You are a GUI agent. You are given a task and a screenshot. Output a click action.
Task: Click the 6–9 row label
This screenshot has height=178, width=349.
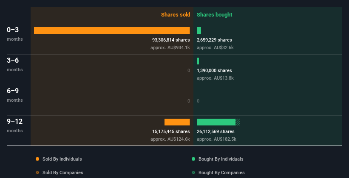[x=13, y=91]
